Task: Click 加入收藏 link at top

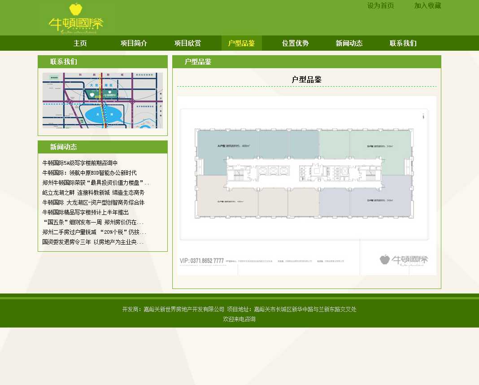Action: click(x=427, y=5)
